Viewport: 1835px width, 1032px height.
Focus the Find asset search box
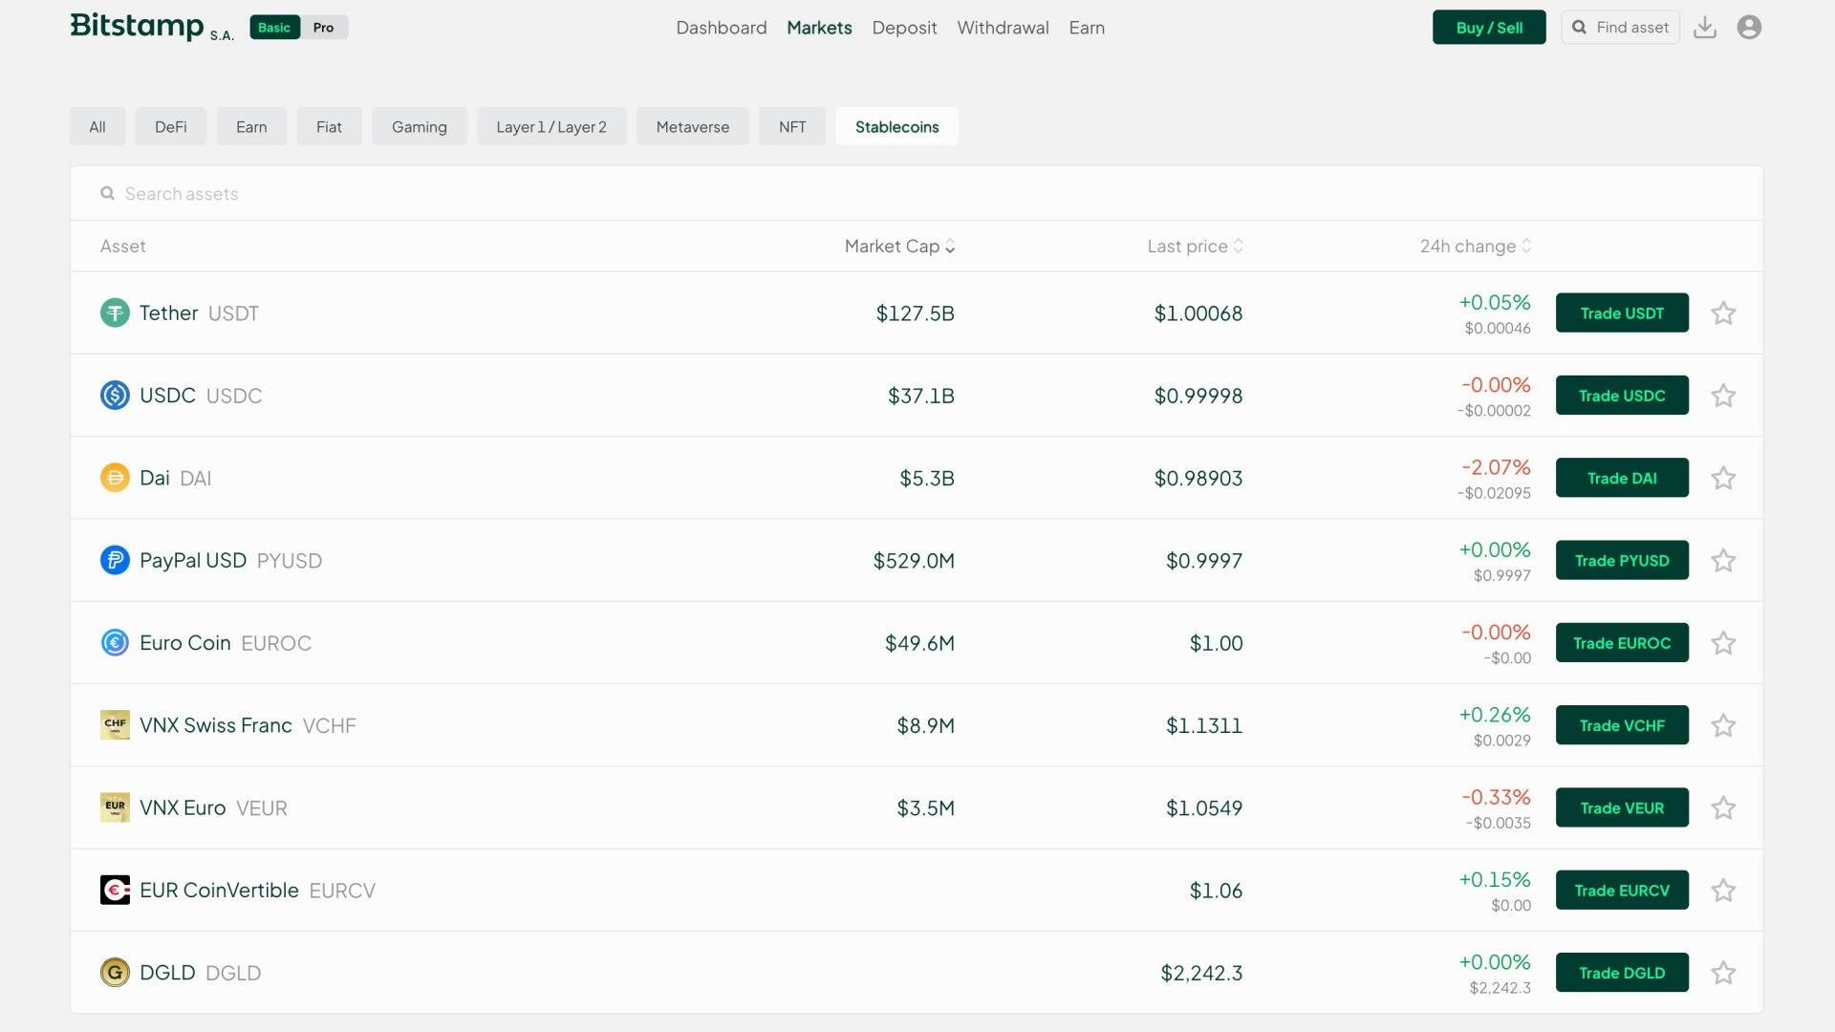1620,27
